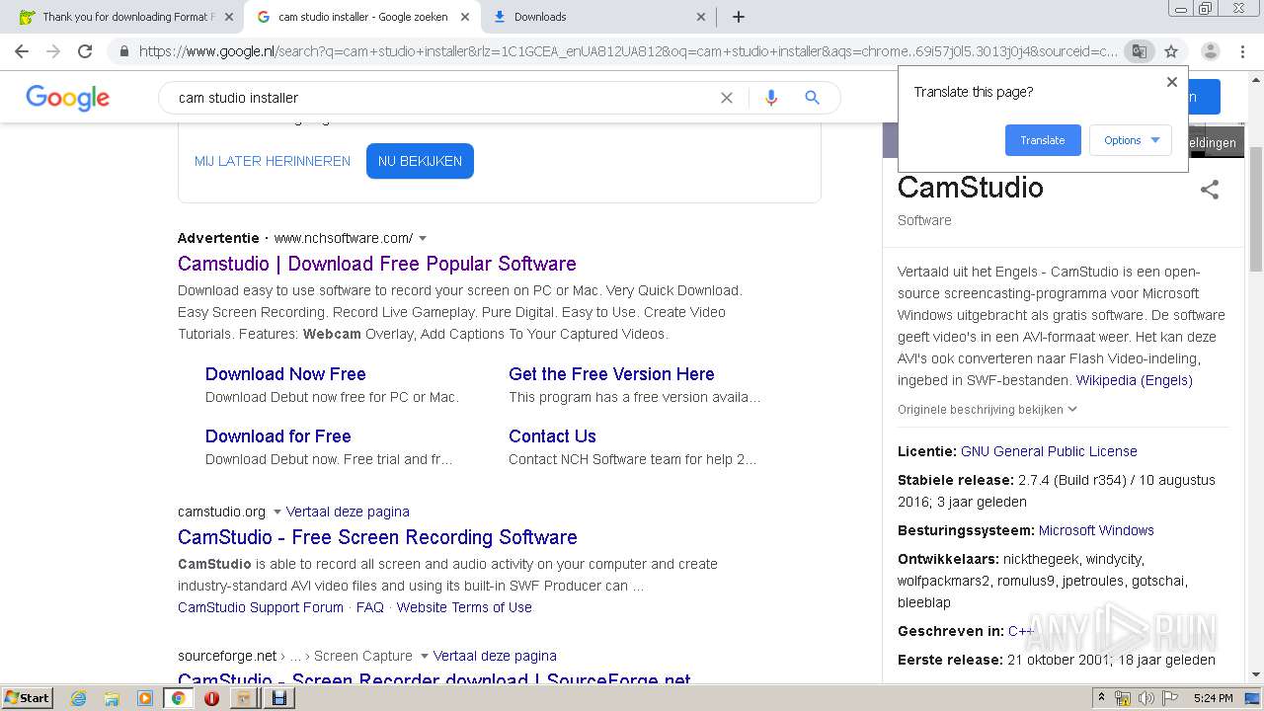The image size is (1264, 711).
Task: Click NU BEKIJKEN button
Action: pos(420,161)
